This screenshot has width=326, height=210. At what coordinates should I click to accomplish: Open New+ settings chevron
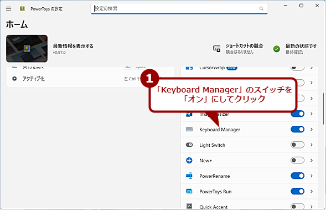pyautogui.click(x=312, y=160)
